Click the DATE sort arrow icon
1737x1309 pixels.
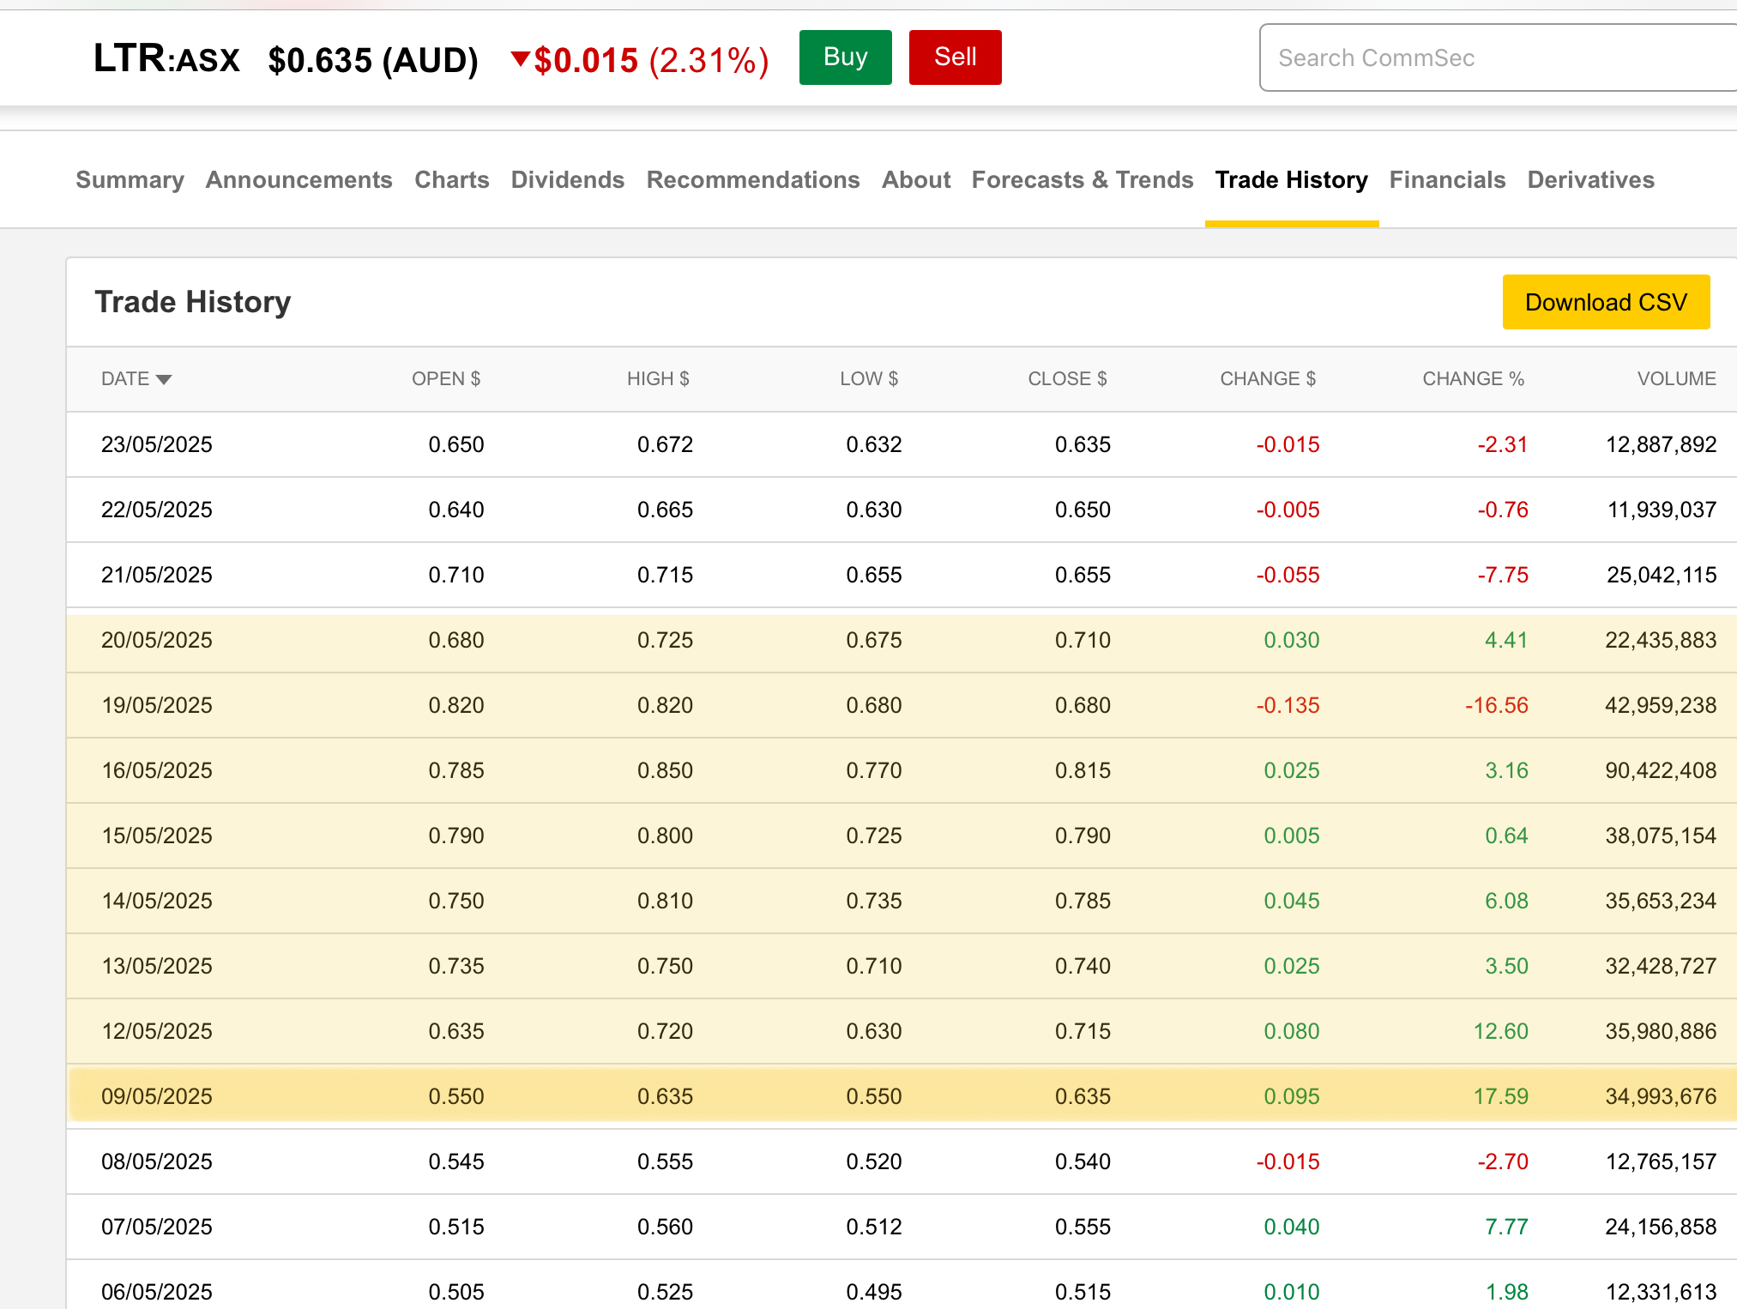pyautogui.click(x=164, y=379)
